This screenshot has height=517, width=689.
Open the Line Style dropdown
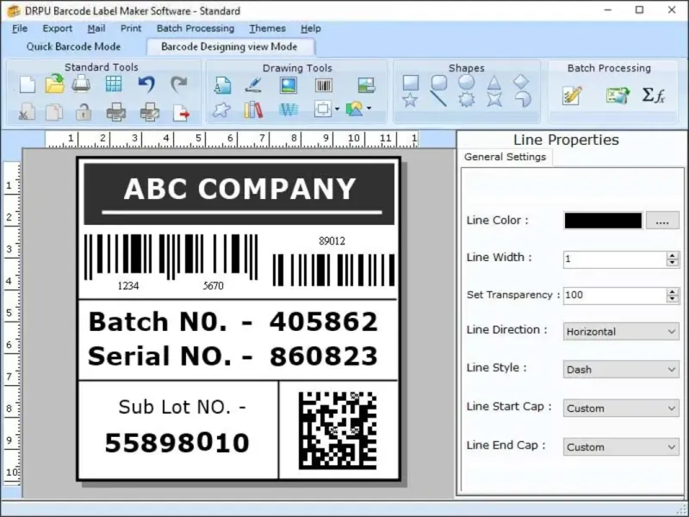coord(621,370)
